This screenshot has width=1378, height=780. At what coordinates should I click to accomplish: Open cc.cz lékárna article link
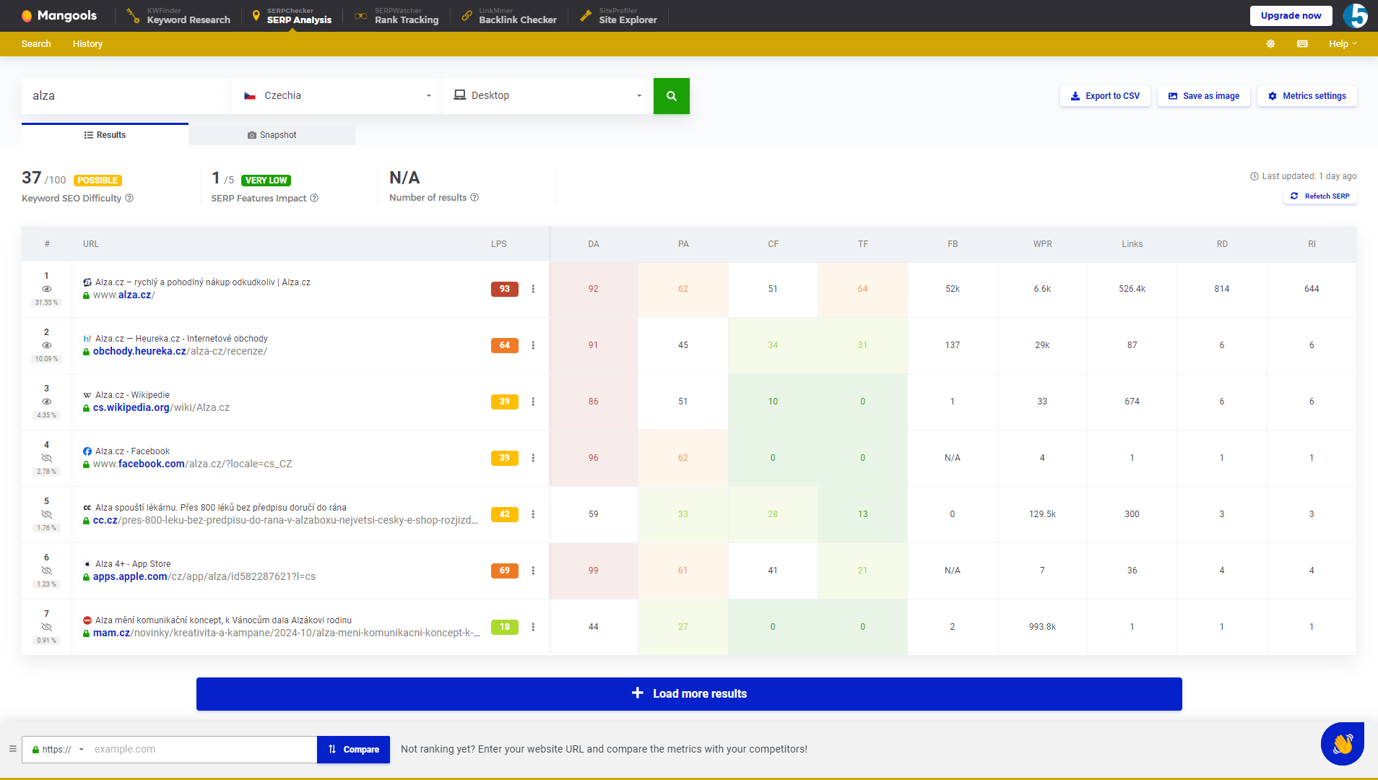pyautogui.click(x=286, y=521)
